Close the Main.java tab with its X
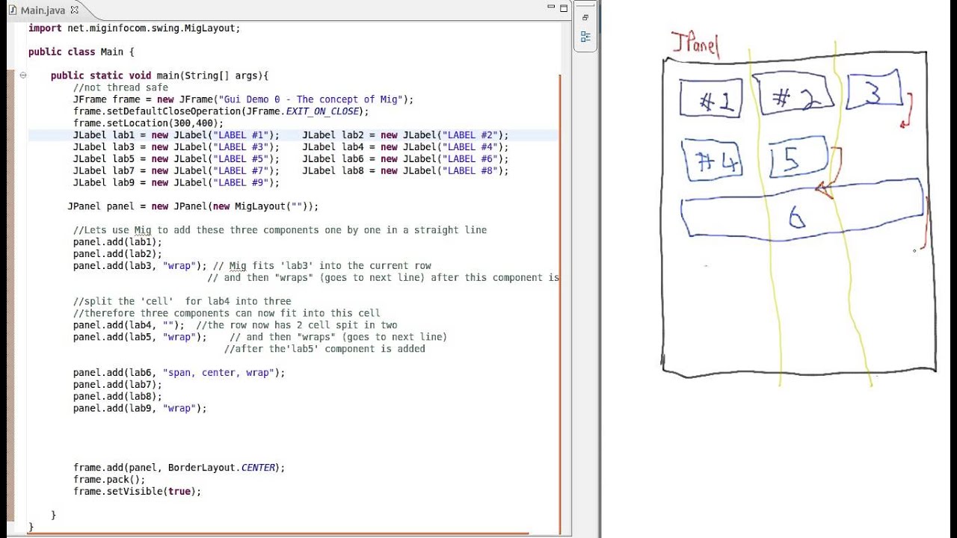957x538 pixels. (x=74, y=10)
